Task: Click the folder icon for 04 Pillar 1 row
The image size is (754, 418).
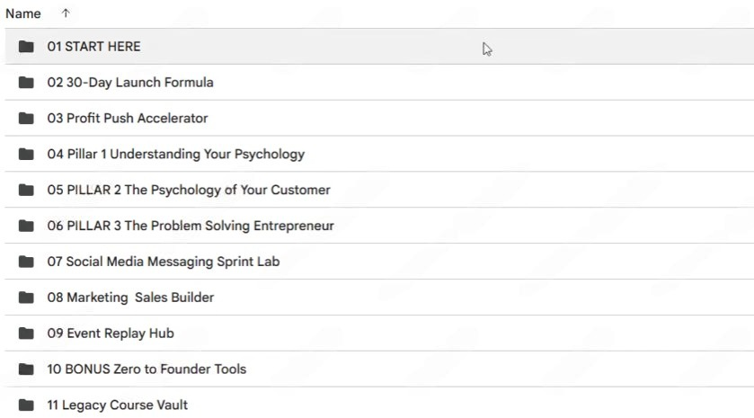Action: click(26, 155)
